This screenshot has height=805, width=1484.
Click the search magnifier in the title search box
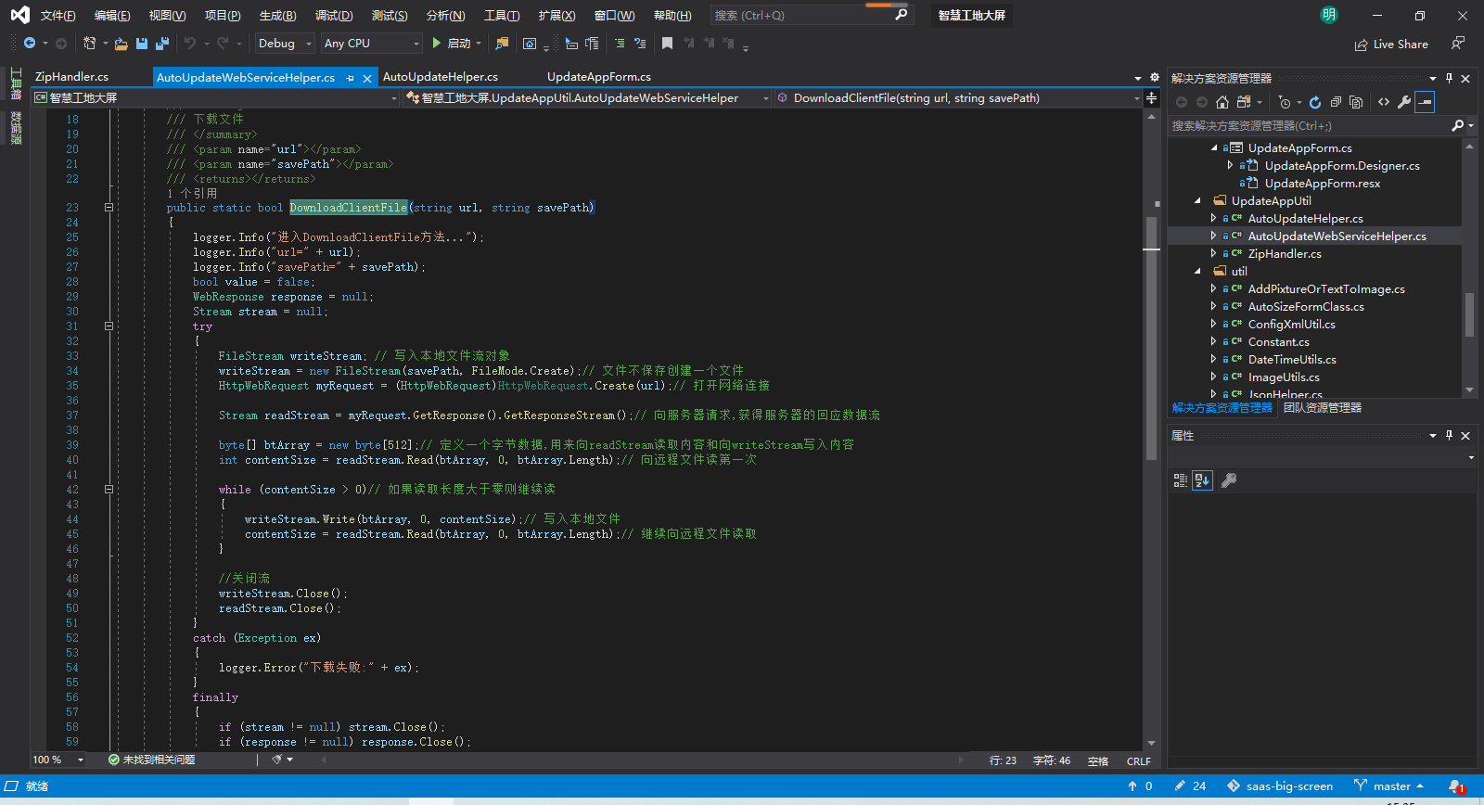(901, 15)
